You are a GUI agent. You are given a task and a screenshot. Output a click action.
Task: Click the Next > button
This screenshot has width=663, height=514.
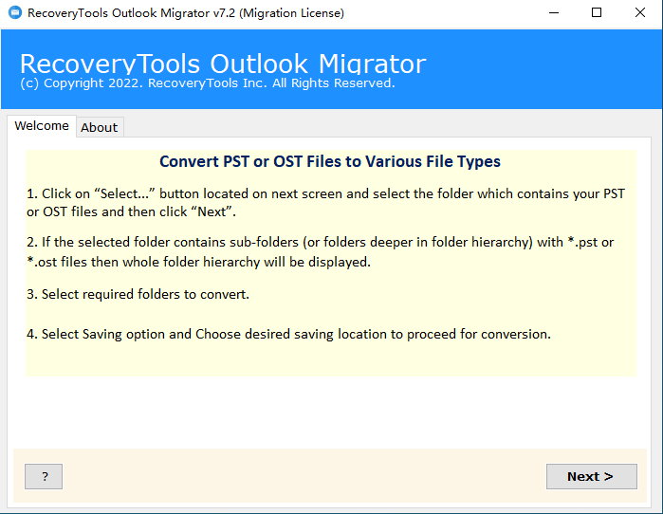tap(591, 476)
